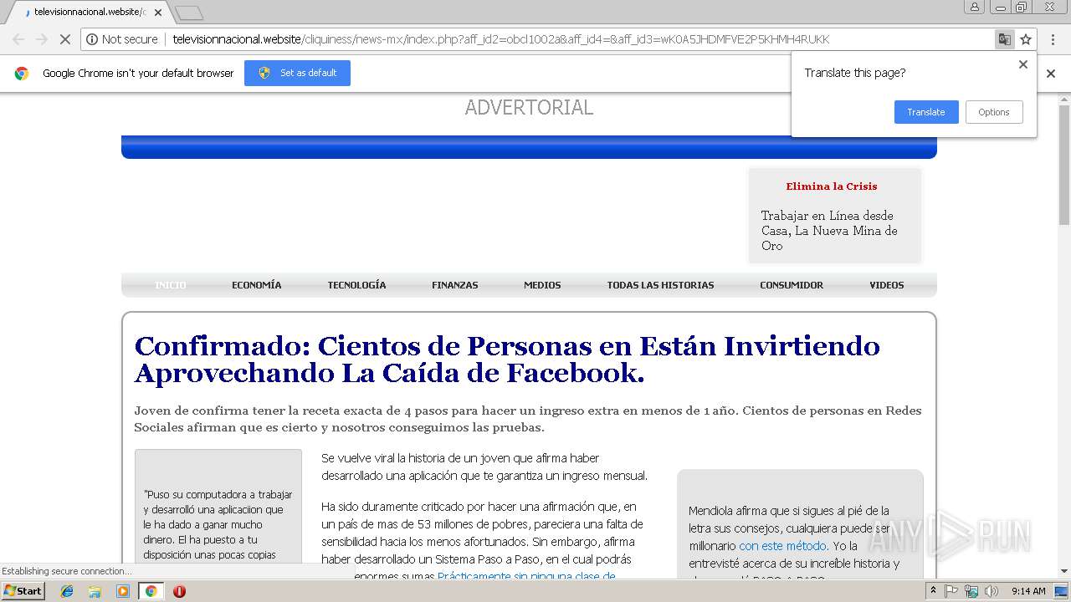Click the 9:14 AM clock
1071x602 pixels.
(x=1028, y=591)
